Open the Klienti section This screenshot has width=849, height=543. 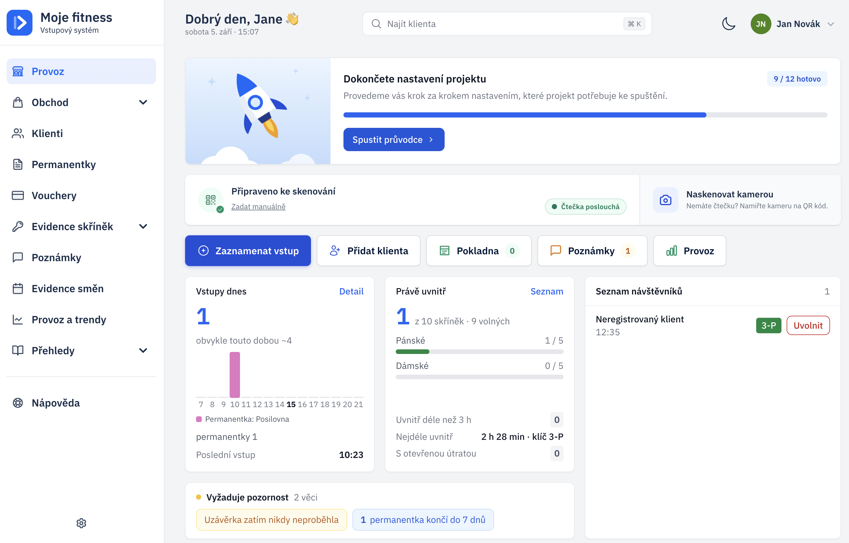81,133
